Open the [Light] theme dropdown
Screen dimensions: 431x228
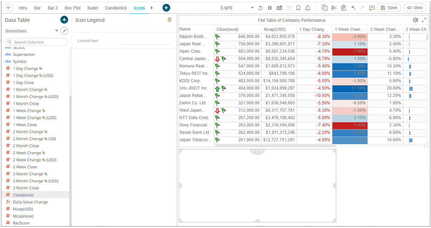237,8
